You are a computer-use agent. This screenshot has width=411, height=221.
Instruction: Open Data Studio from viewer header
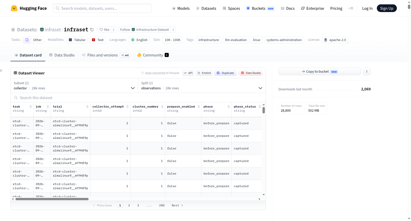pyautogui.click(x=251, y=73)
